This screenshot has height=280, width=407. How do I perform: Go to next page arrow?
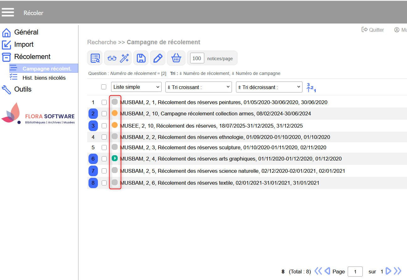click(x=388, y=271)
